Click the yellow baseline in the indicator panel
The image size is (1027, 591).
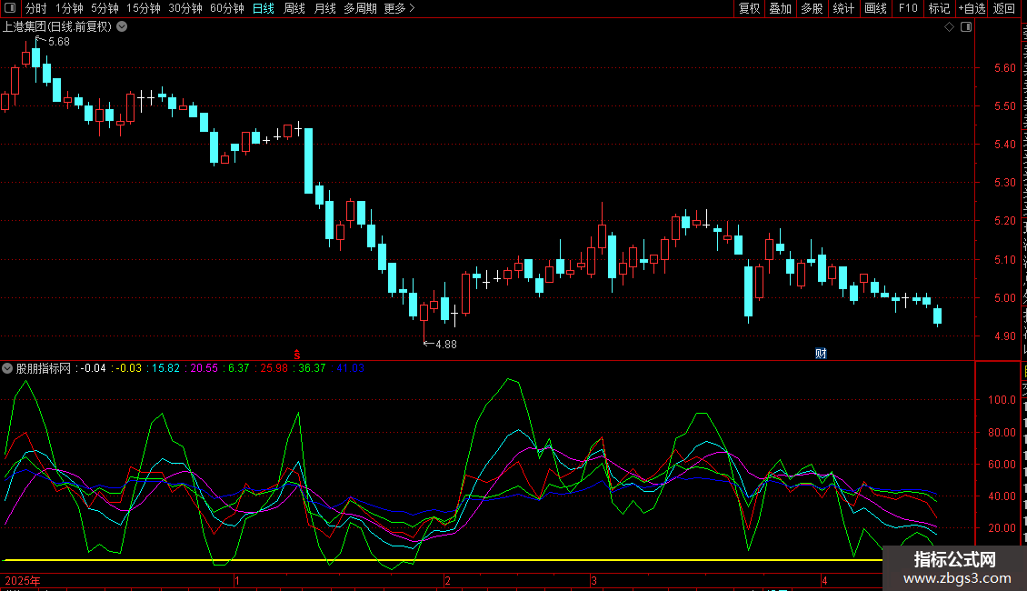[x=443, y=560]
